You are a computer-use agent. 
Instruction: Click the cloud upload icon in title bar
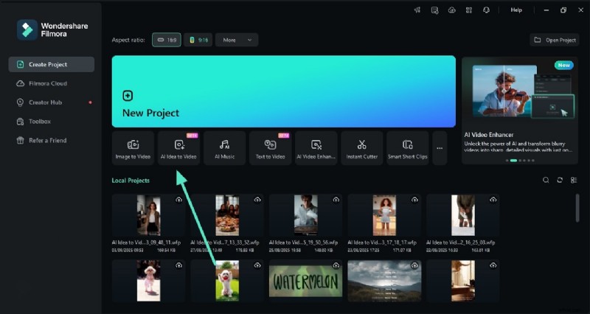click(451, 10)
